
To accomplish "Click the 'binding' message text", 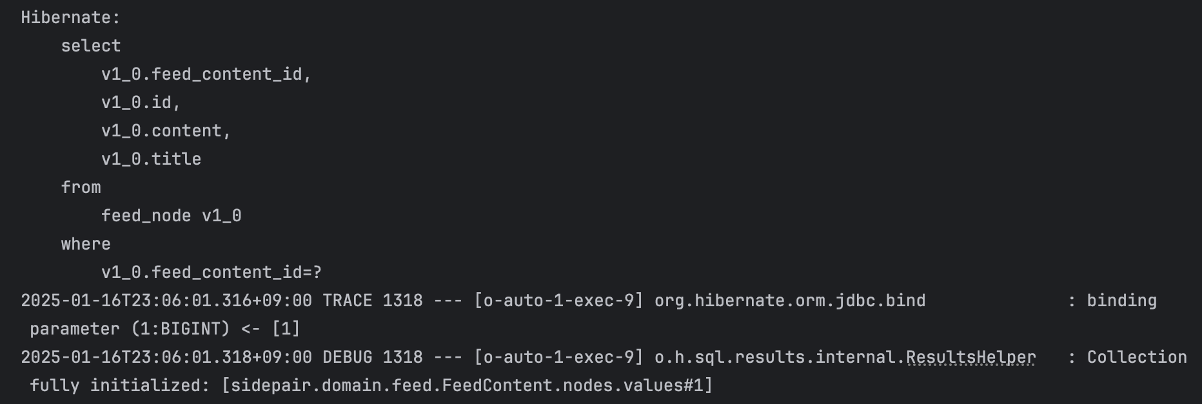I will (1121, 301).
